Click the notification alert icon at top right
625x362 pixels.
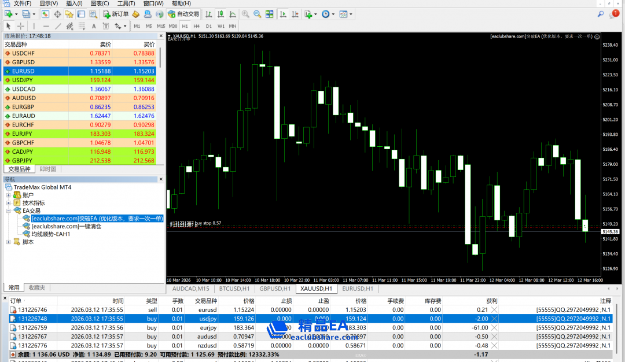click(x=615, y=14)
